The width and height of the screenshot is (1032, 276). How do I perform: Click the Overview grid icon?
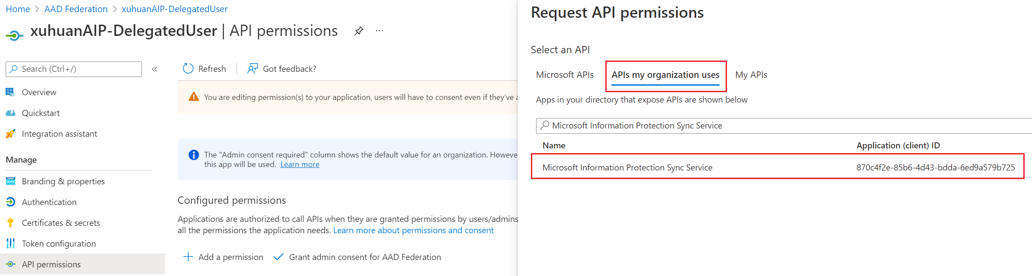point(10,92)
